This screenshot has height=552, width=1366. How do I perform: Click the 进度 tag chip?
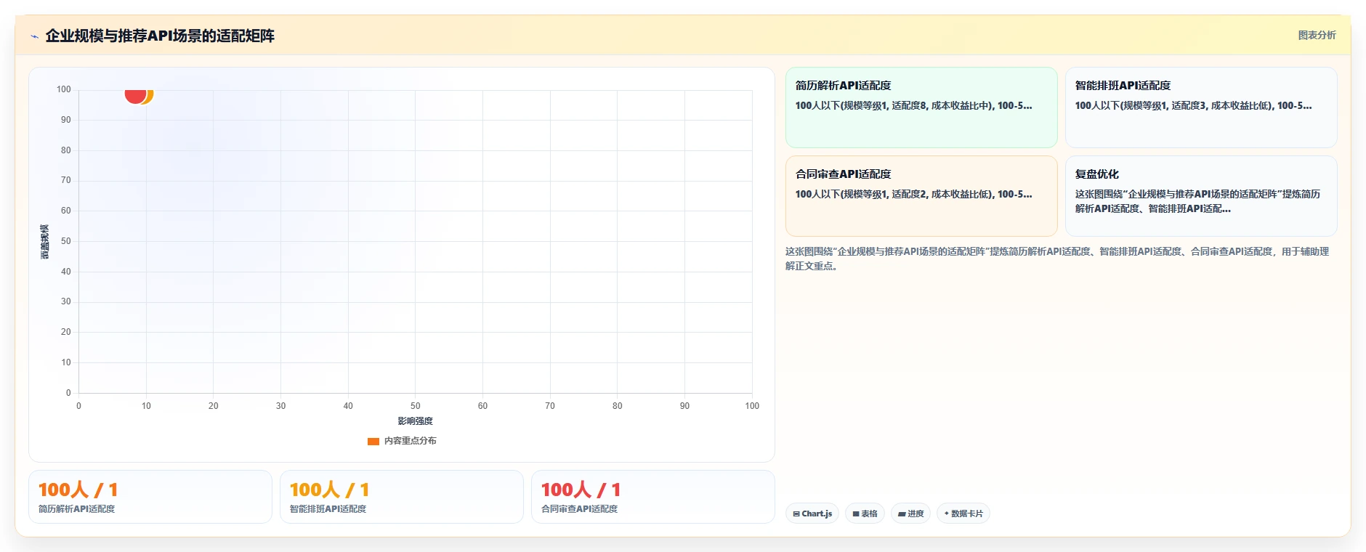pyautogui.click(x=910, y=514)
